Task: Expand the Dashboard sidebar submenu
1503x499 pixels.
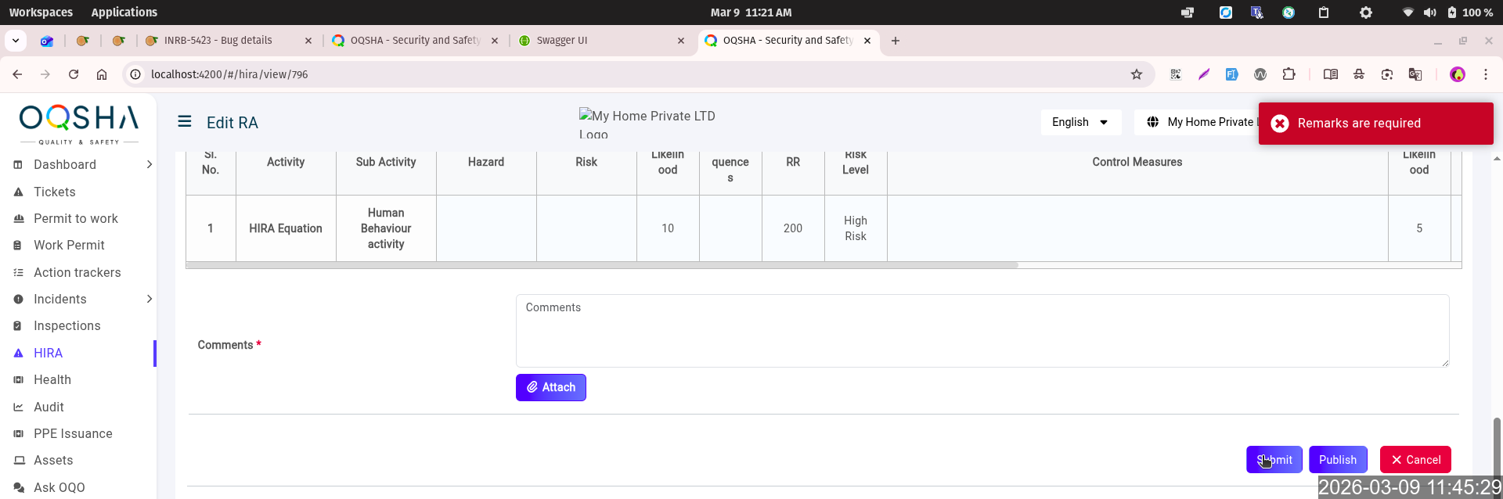Action: (149, 164)
